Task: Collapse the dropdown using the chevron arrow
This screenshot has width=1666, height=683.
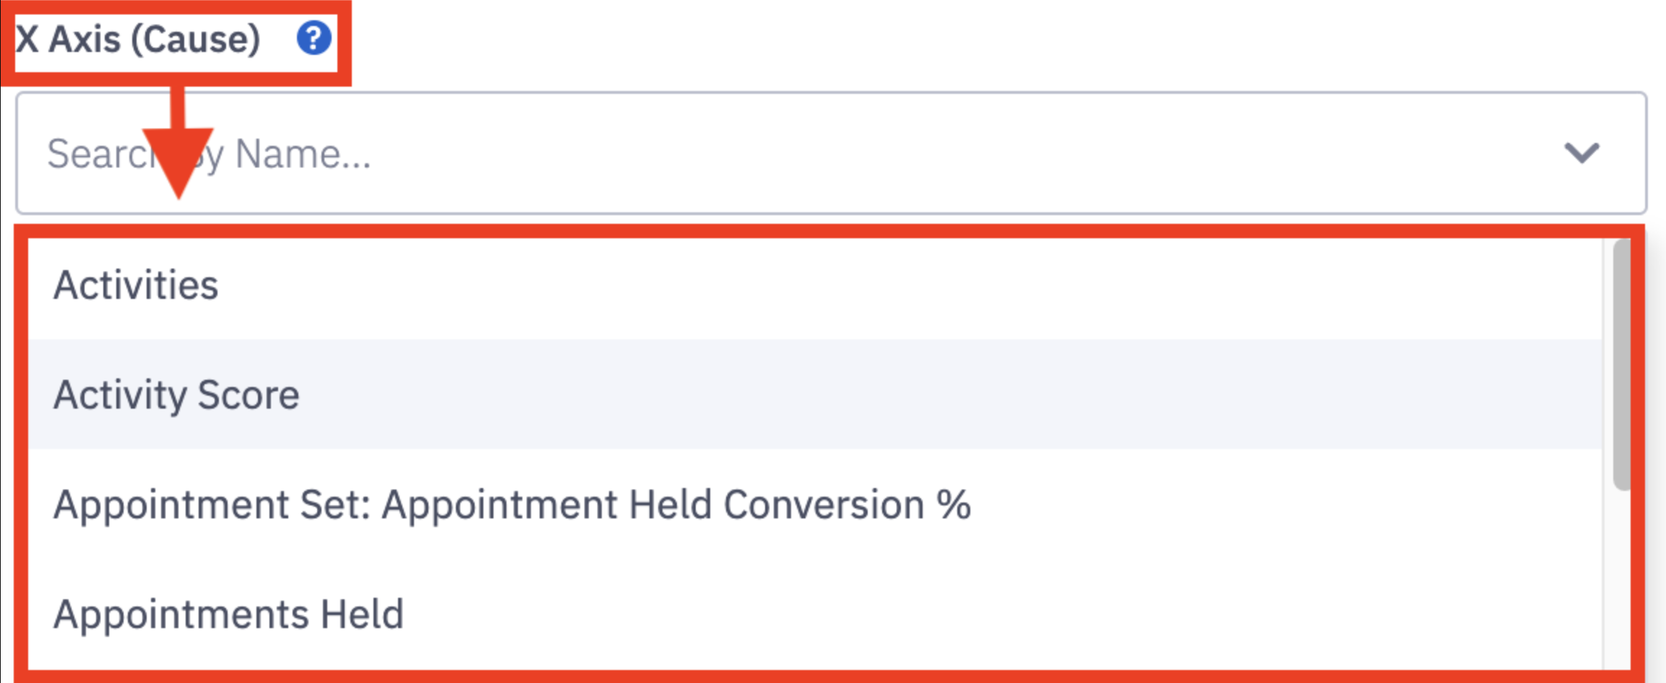Action: 1582,152
